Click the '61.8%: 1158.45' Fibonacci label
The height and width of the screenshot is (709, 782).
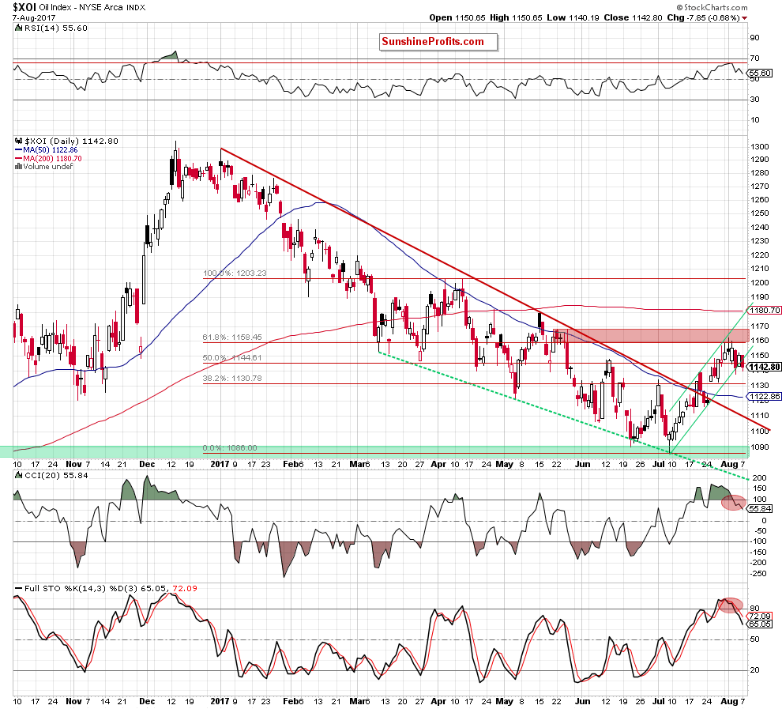232,338
